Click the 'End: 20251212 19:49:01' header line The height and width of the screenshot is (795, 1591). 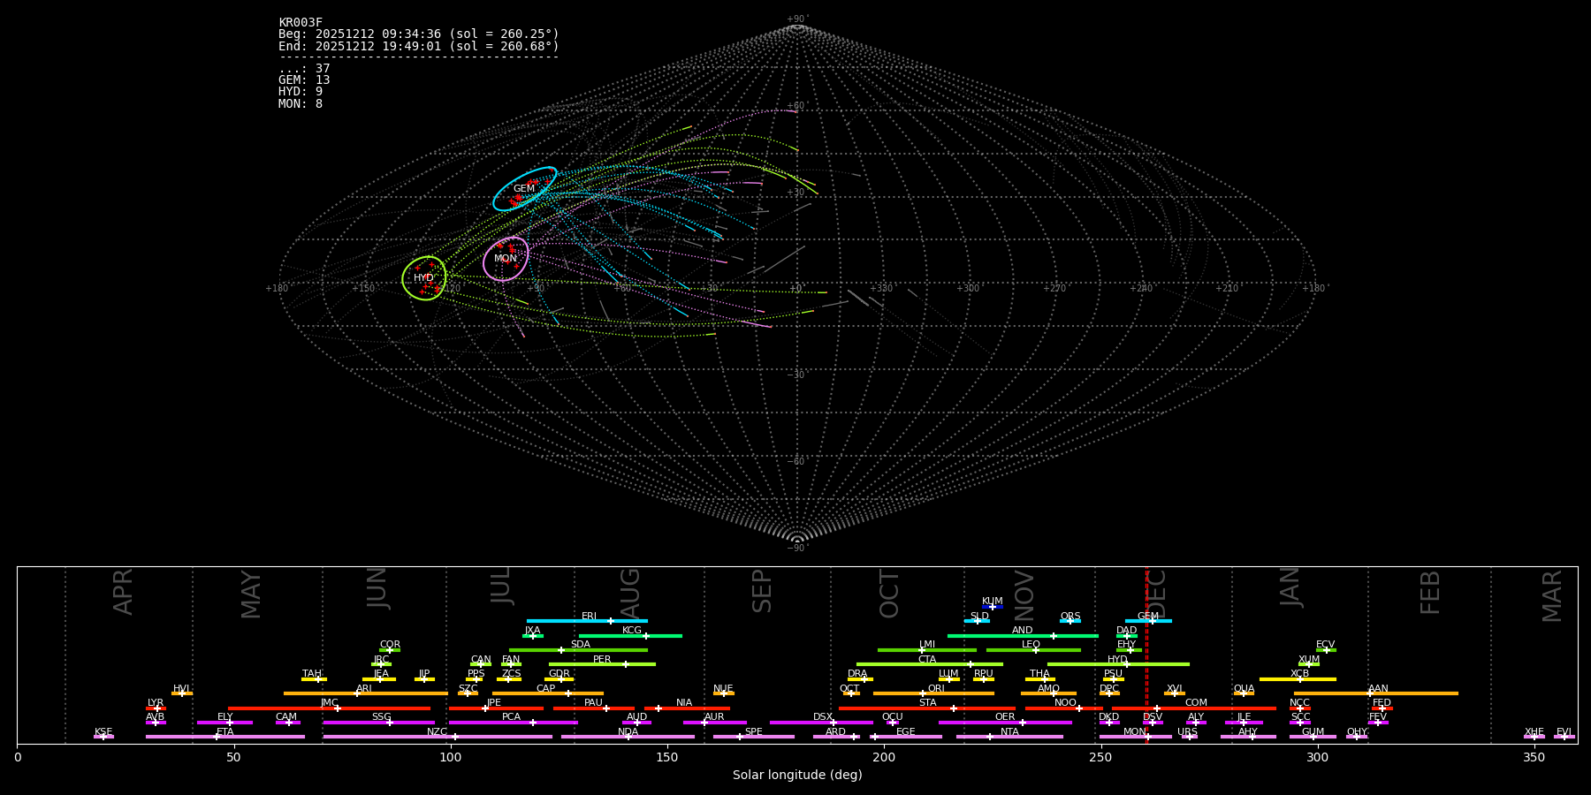click(419, 46)
